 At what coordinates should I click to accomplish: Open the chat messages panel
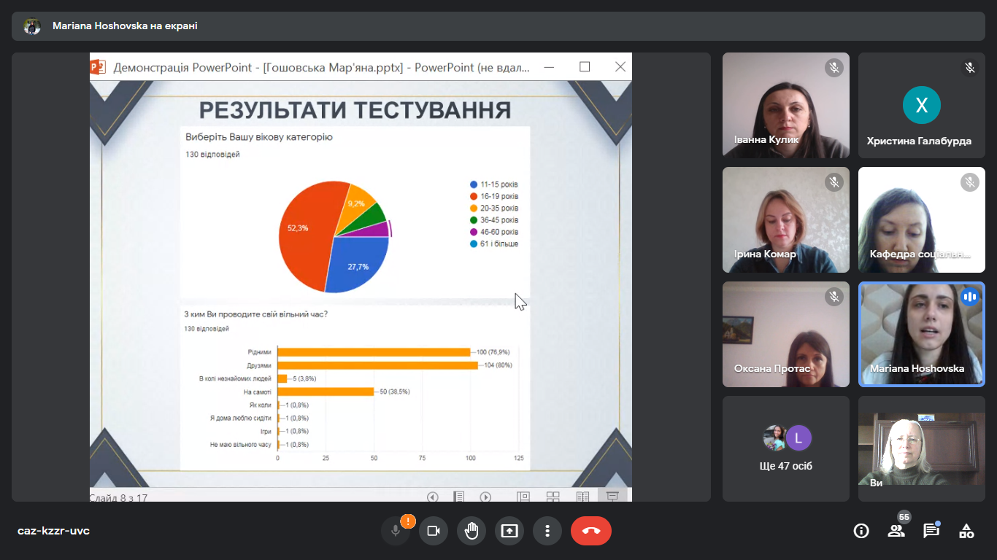[x=931, y=531]
